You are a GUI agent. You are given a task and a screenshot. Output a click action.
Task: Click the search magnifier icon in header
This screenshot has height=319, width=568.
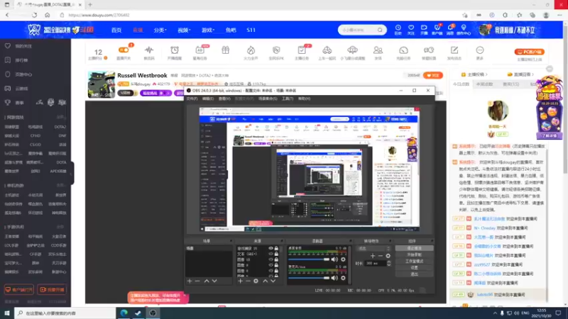[x=380, y=30]
